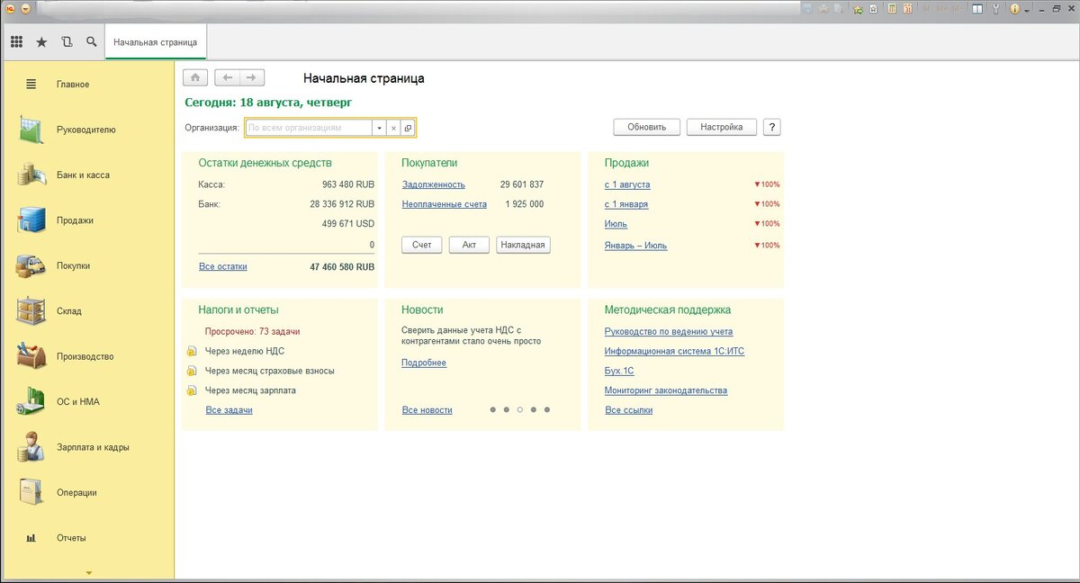Open Зарплата и кадры person icon
The width and height of the screenshot is (1080, 583).
pos(32,447)
